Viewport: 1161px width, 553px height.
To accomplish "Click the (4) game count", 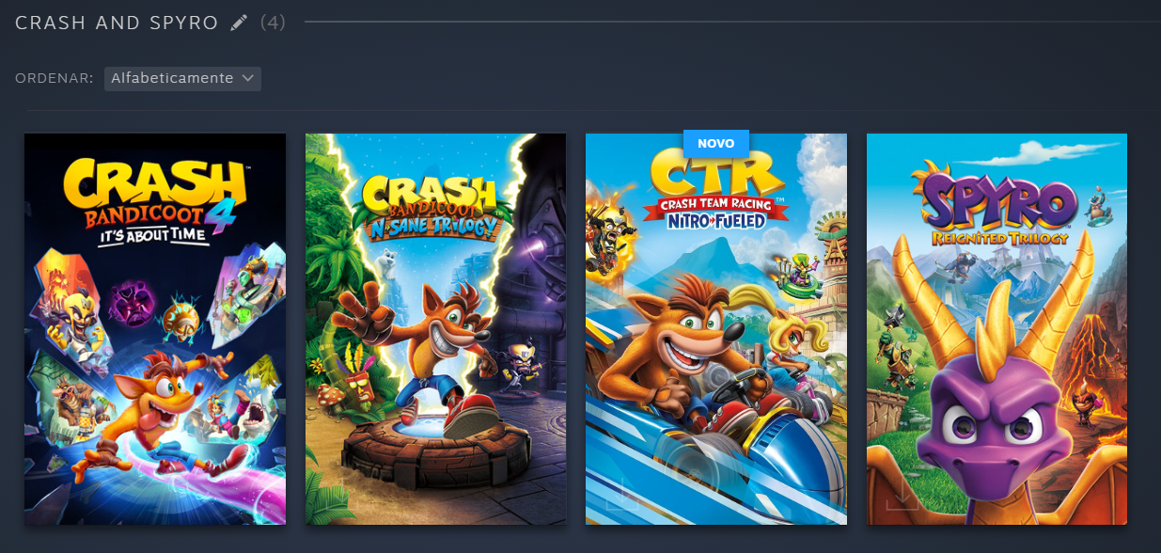I will click(x=273, y=22).
